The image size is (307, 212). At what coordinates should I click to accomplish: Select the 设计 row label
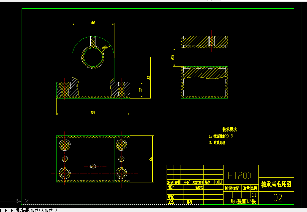pos(171,187)
